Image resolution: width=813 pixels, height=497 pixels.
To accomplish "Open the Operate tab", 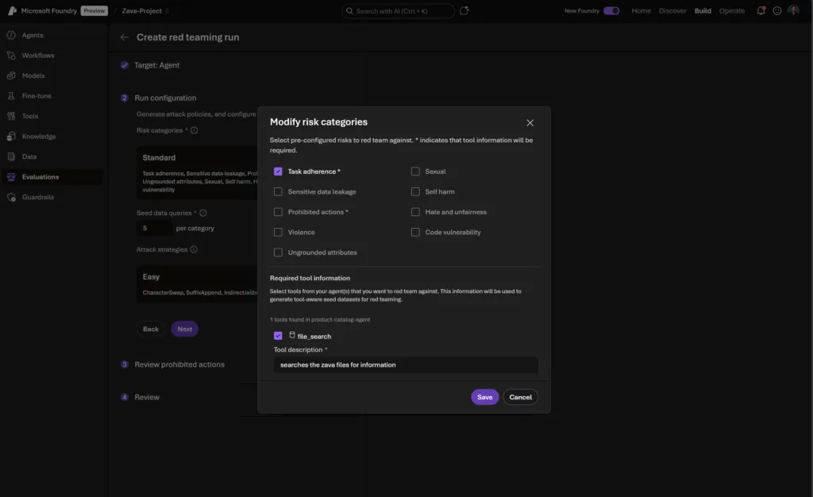I will 731,11.
